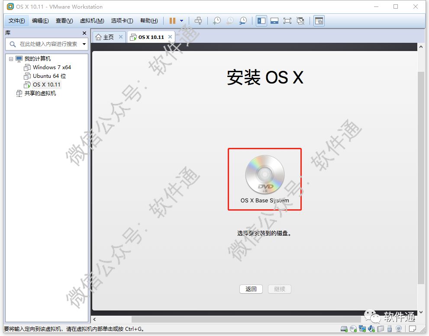Click the CD/DVD drive status bar icon
429x336 pixels.
pyautogui.click(x=353, y=329)
